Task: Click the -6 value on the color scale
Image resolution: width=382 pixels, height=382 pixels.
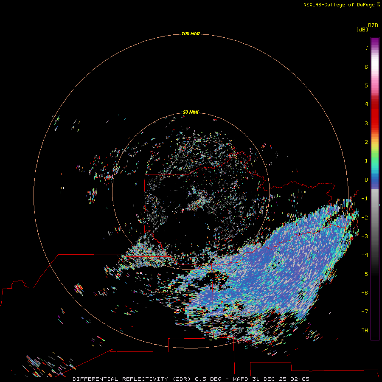Action: [x=365, y=293]
